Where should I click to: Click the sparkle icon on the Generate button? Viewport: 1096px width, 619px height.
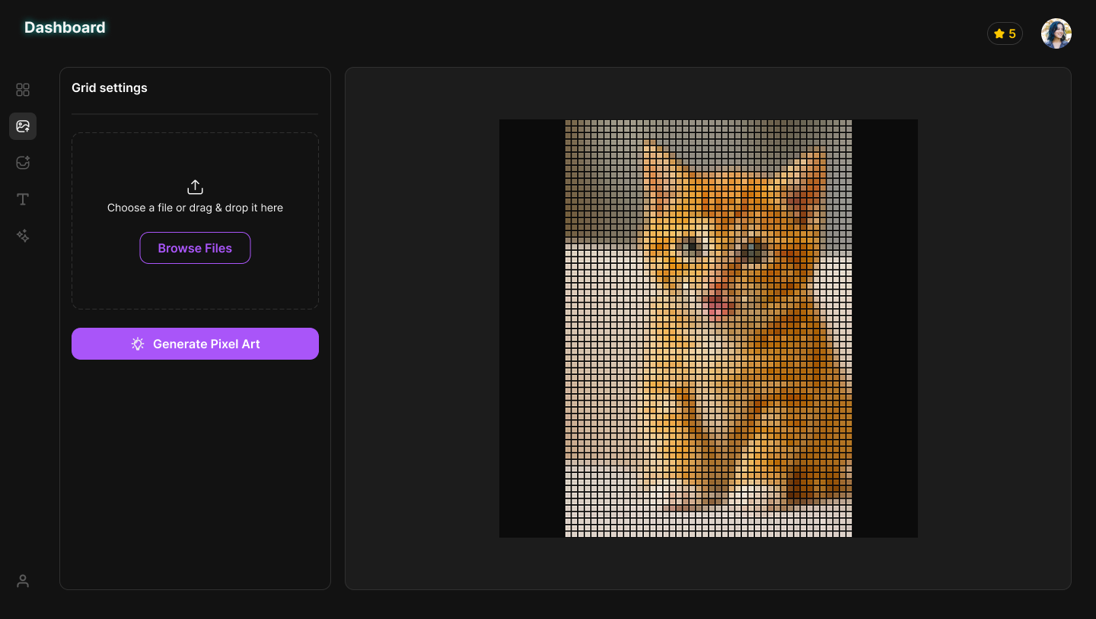(137, 344)
